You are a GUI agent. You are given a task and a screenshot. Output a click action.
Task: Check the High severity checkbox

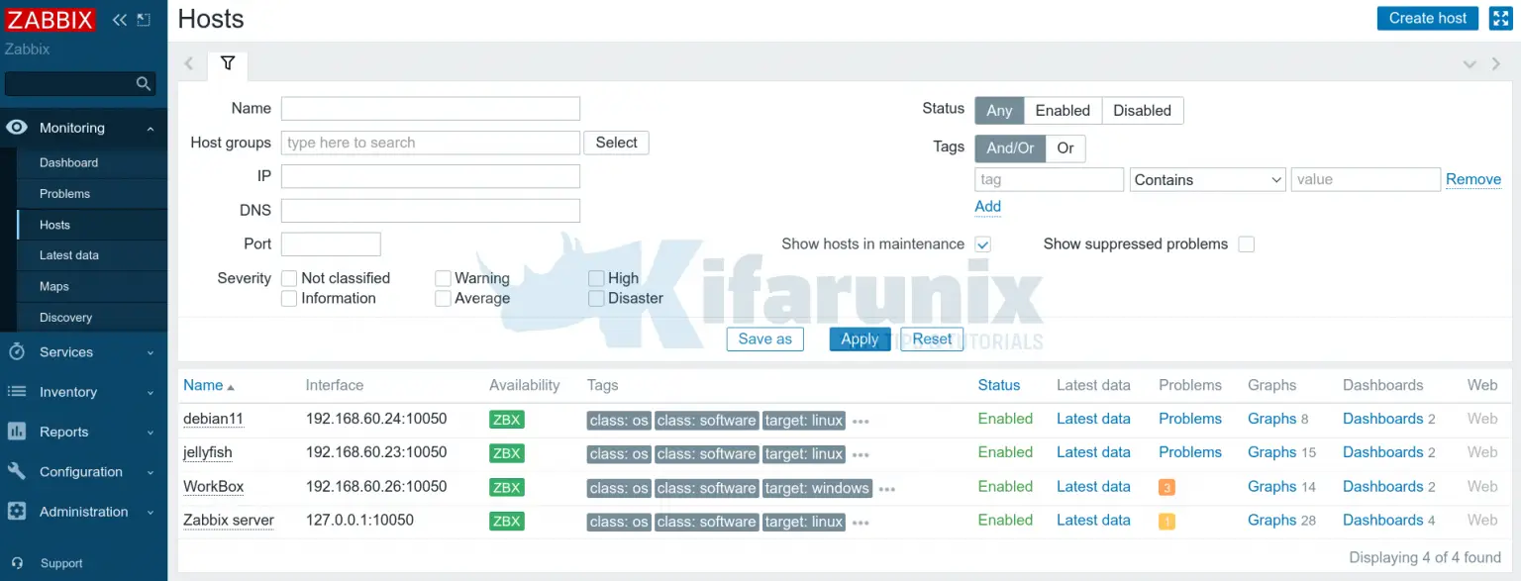point(596,278)
